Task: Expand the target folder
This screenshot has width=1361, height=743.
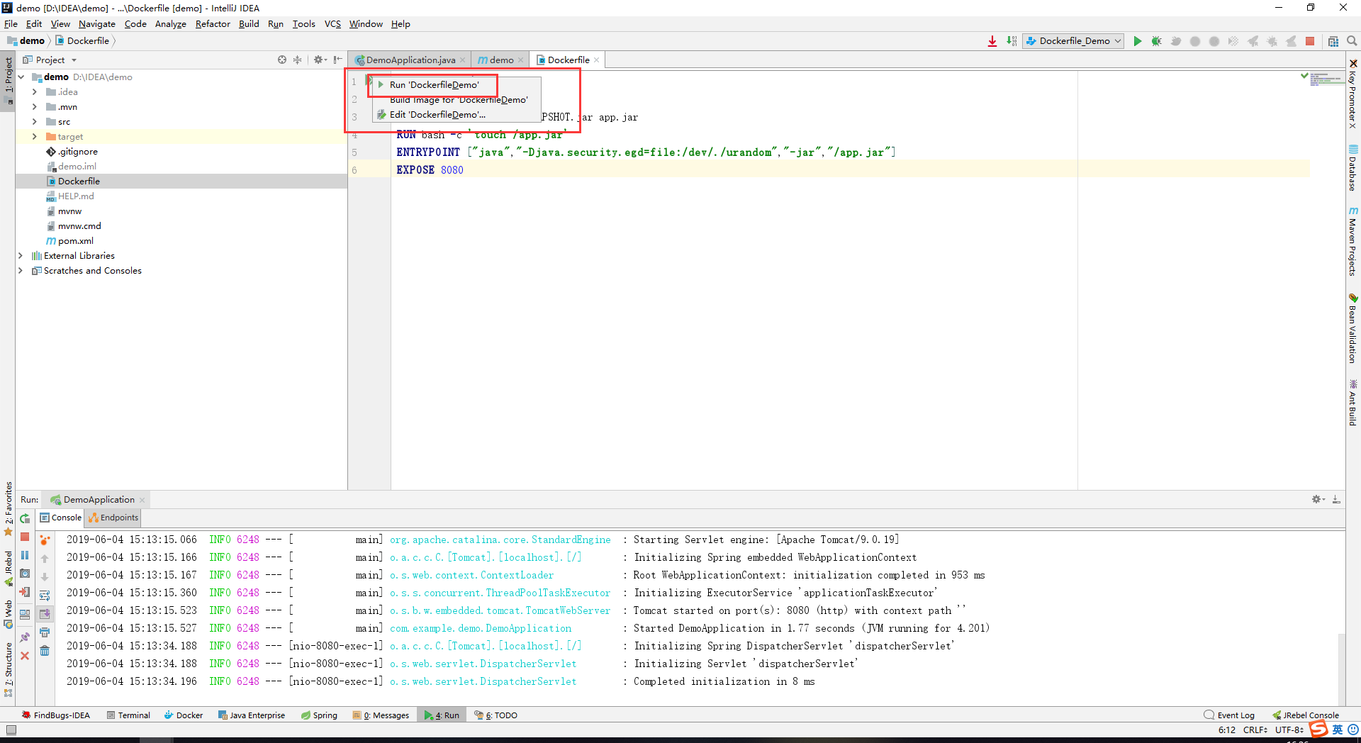Action: click(x=35, y=137)
